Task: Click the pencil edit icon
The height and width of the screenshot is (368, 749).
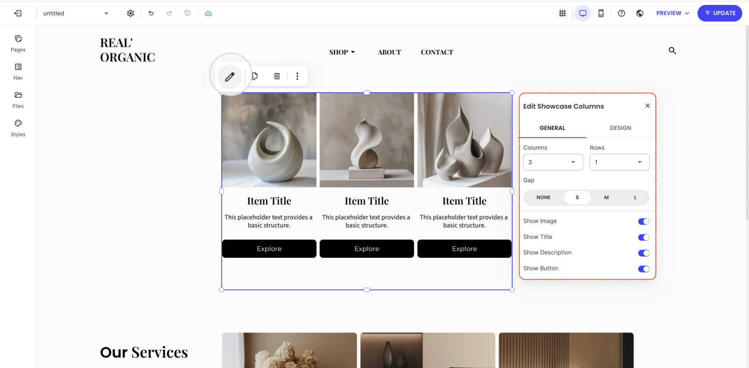Action: click(x=230, y=76)
